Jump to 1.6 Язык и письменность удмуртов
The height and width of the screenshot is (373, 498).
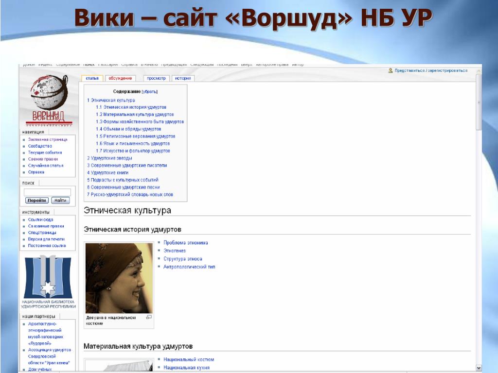[133, 144]
